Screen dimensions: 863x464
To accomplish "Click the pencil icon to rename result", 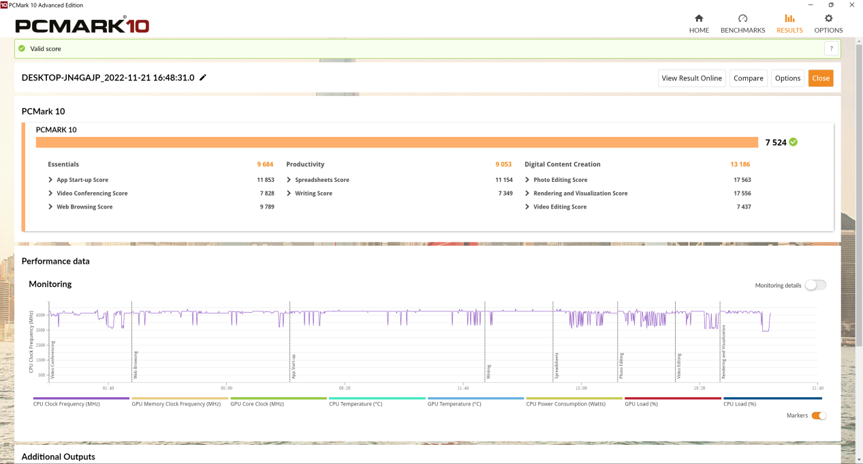I will pyautogui.click(x=203, y=78).
